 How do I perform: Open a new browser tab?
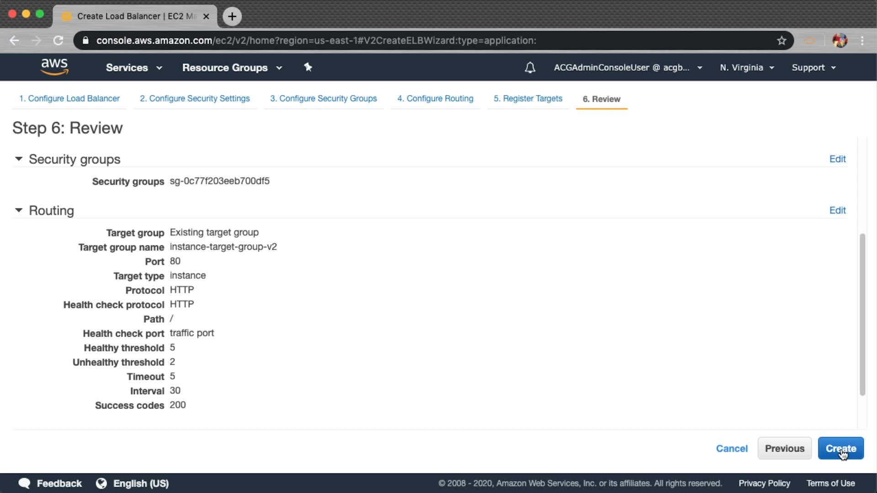click(x=232, y=16)
